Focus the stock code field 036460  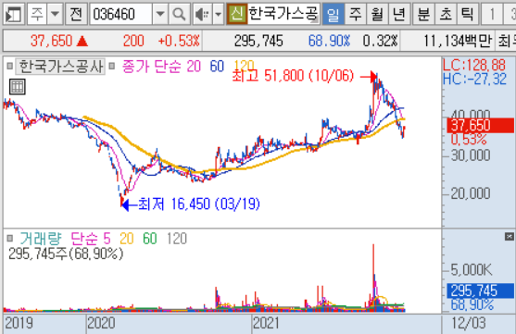(x=121, y=14)
